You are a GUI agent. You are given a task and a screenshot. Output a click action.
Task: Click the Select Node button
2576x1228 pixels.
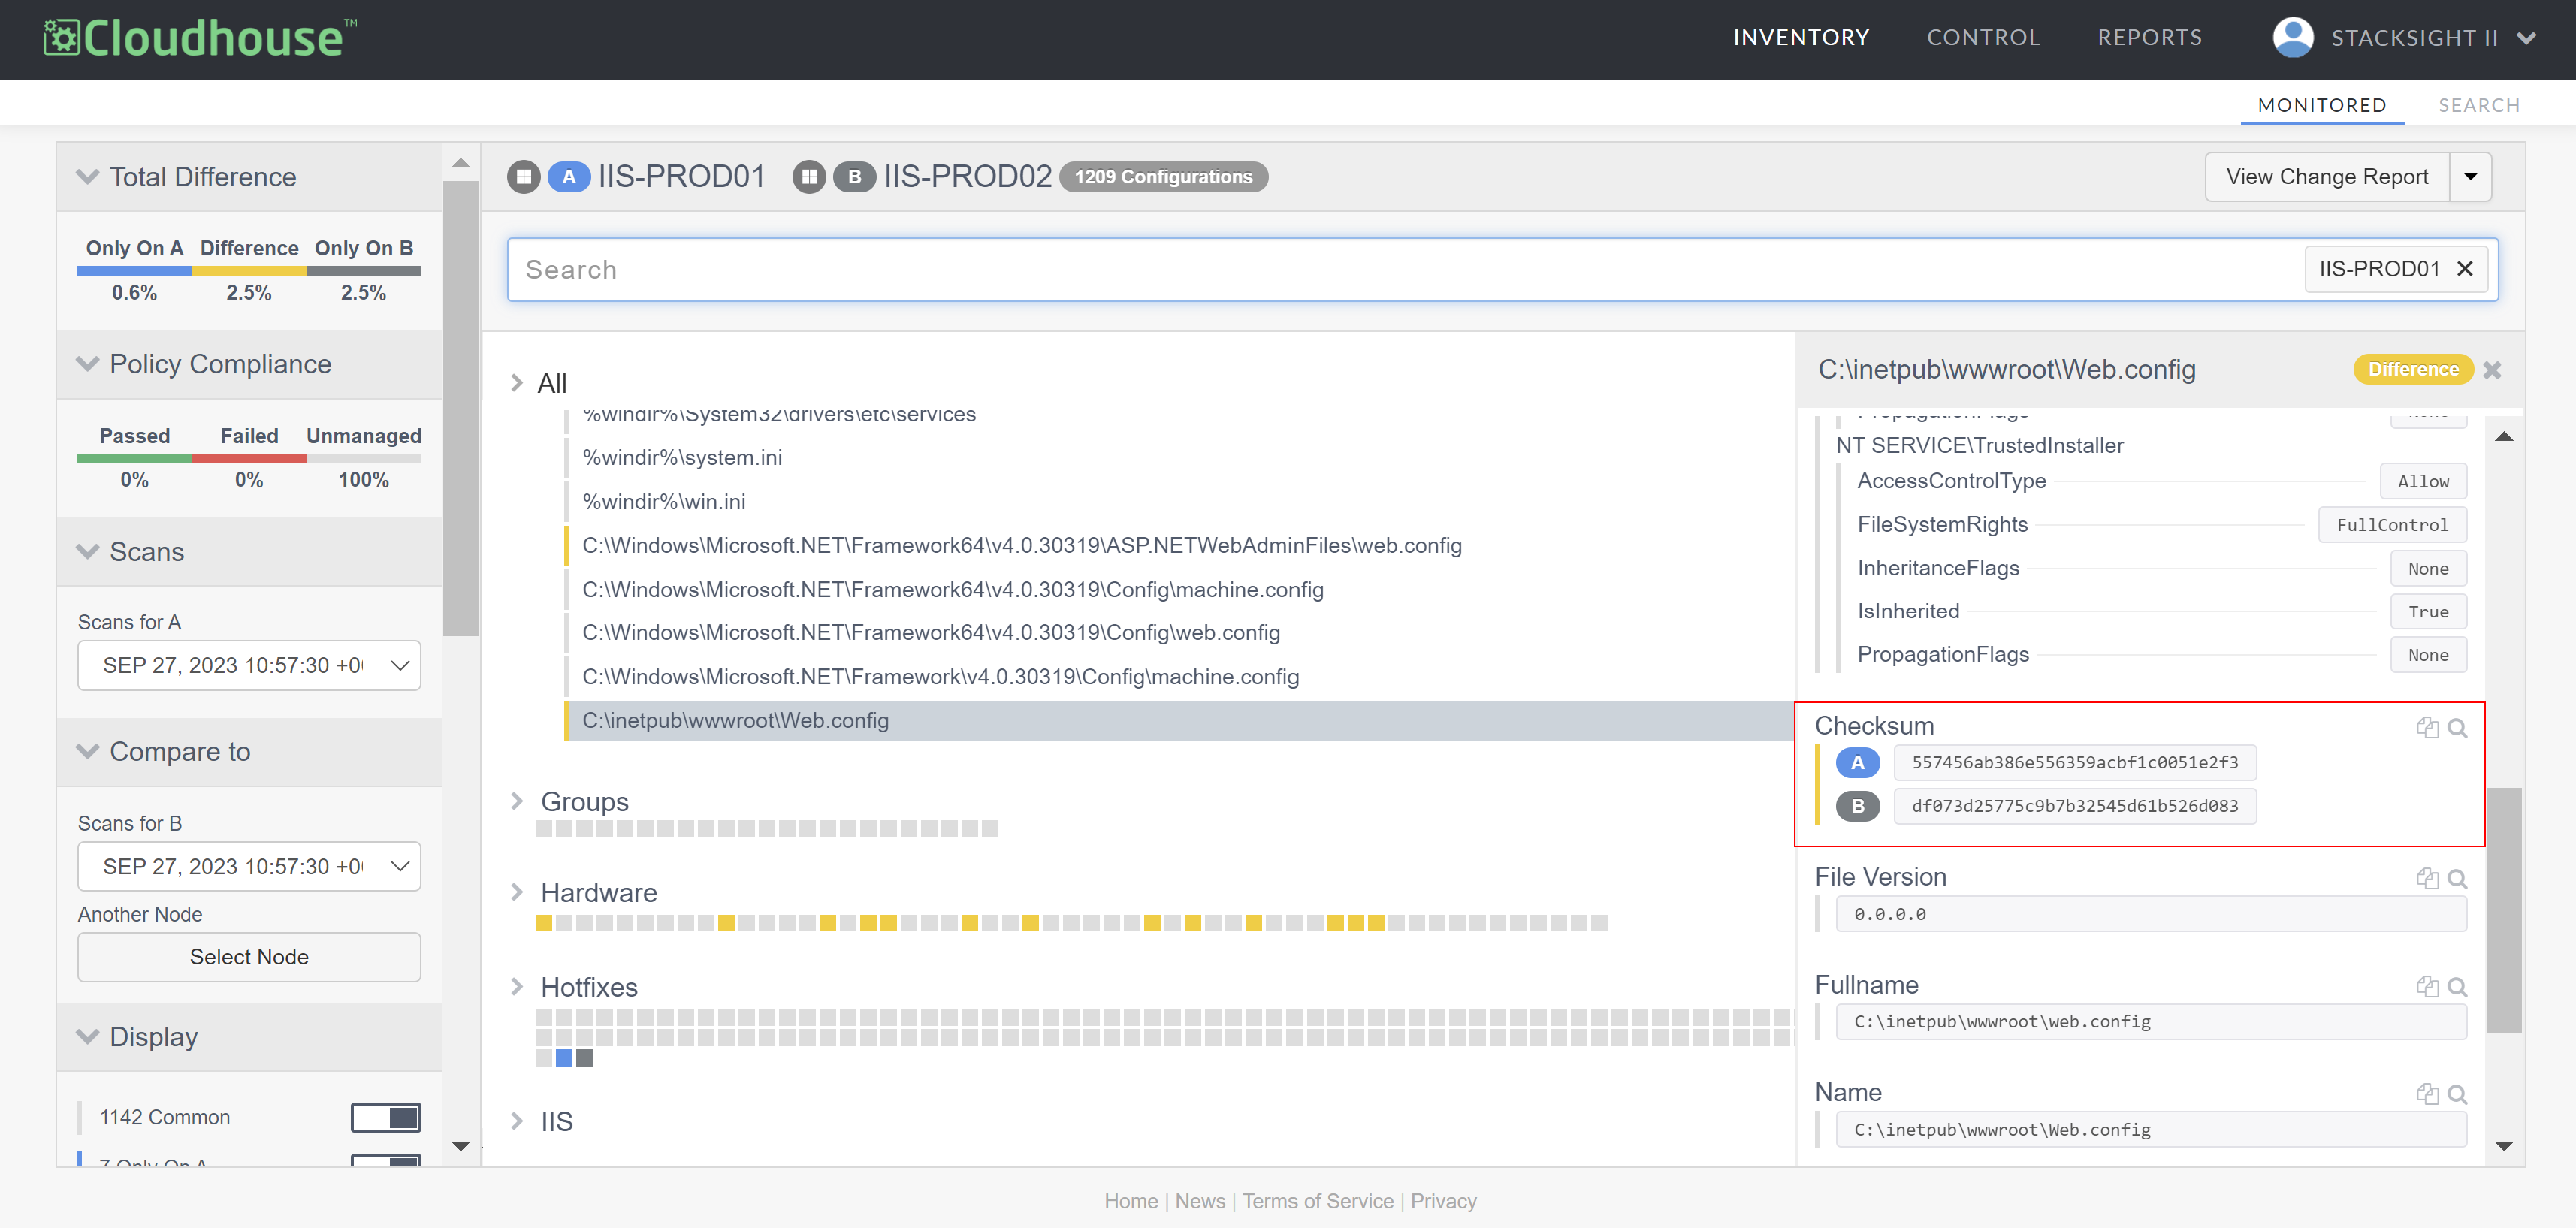(x=249, y=957)
